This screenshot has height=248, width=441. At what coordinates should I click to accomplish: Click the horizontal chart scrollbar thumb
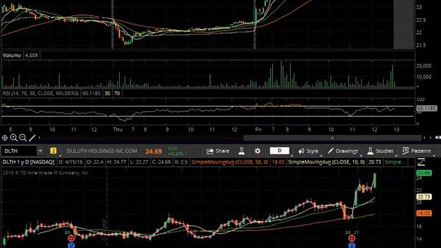(333, 138)
